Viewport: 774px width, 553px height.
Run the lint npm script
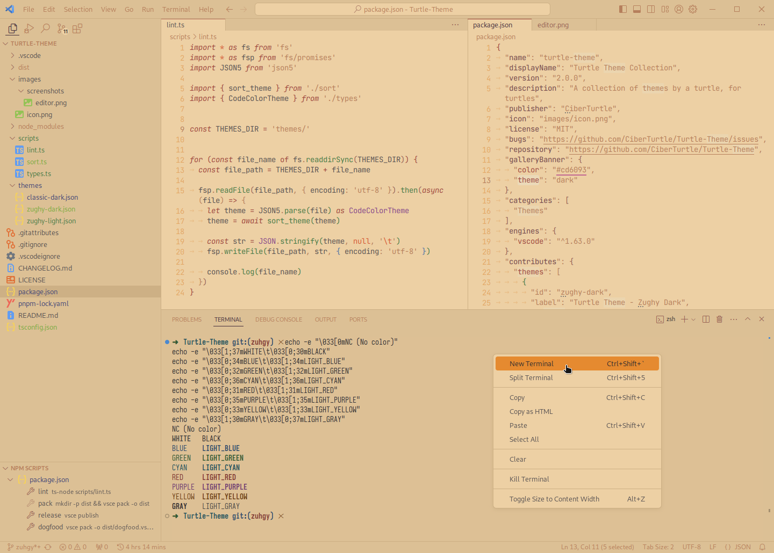pos(81,491)
